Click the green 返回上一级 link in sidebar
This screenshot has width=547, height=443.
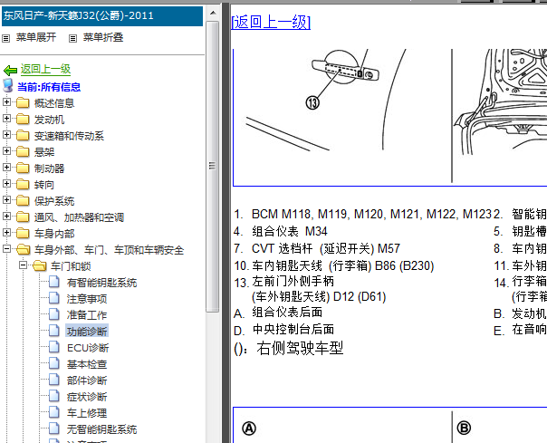45,69
